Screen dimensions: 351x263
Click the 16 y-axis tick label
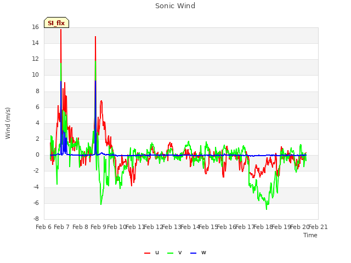(35, 27)
